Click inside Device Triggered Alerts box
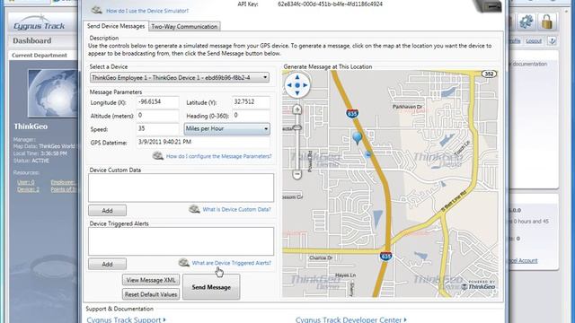This screenshot has width=575, height=323. [x=181, y=241]
